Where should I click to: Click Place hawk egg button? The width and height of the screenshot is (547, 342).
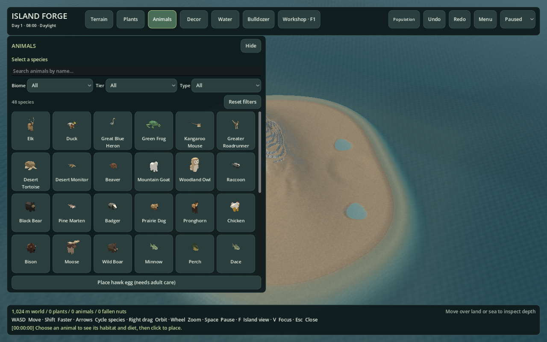pyautogui.click(x=136, y=283)
